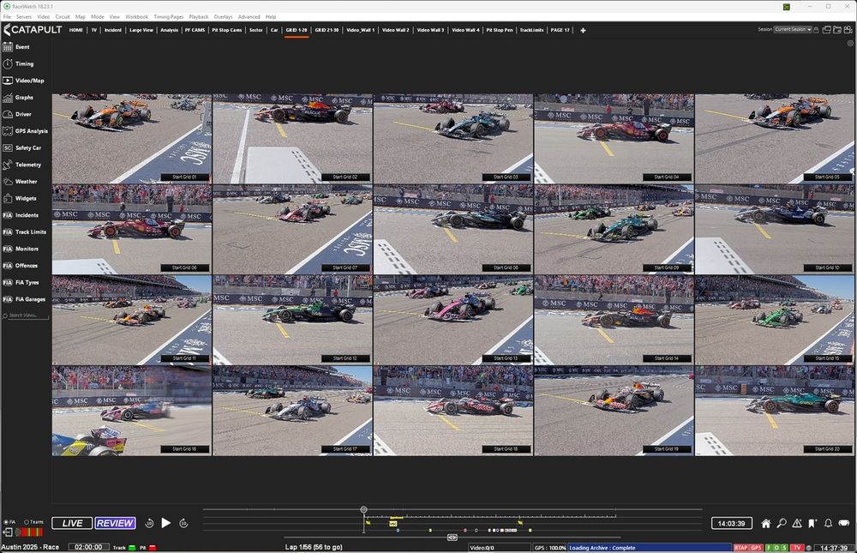
Task: Open the magnifier search icon in playback bar
Action: click(781, 523)
